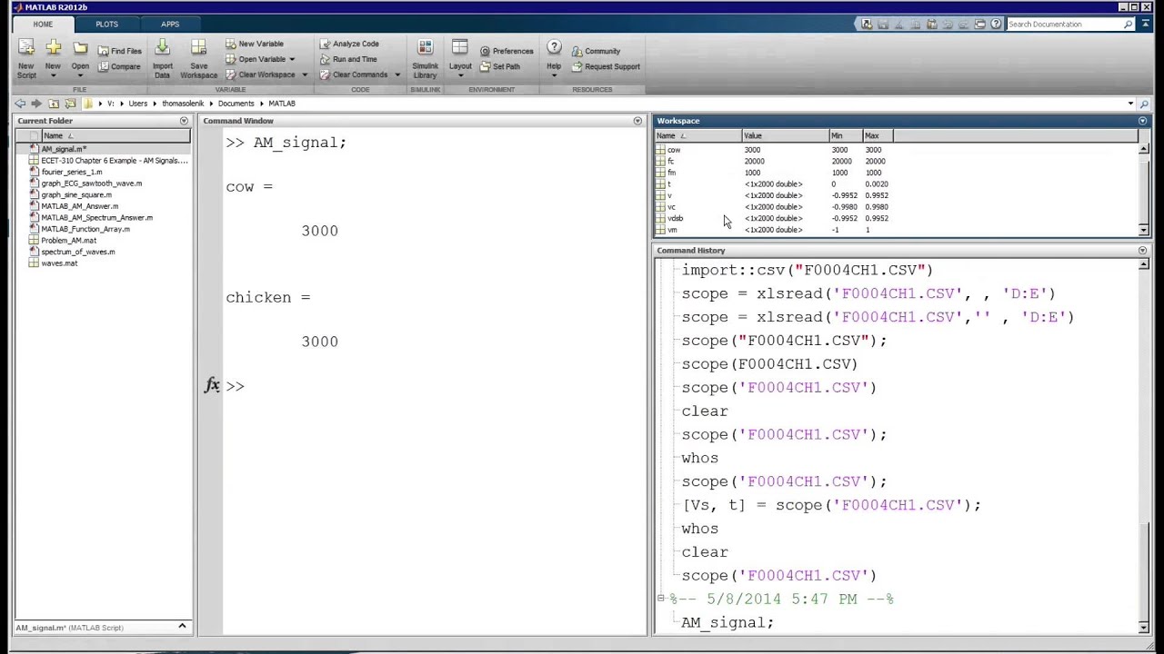
Task: Click the Undo icon in quick access toolbar
Action: 948,25
